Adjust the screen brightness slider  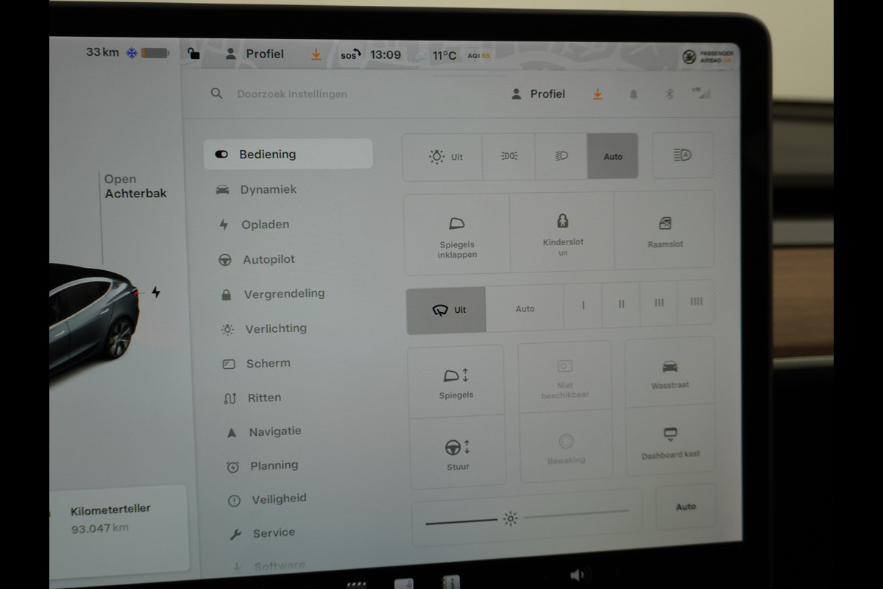(526, 517)
